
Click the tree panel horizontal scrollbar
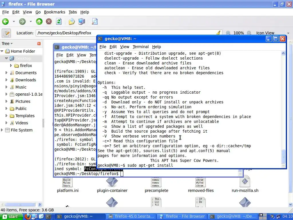click(x=20, y=205)
